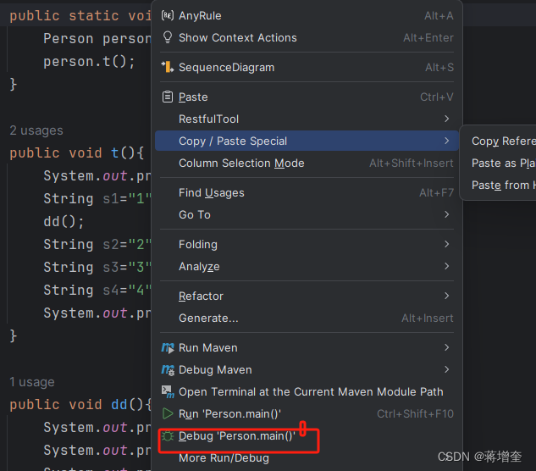The height and width of the screenshot is (471, 536).
Task: Click the String s4 declaration line
Action: [97, 291]
